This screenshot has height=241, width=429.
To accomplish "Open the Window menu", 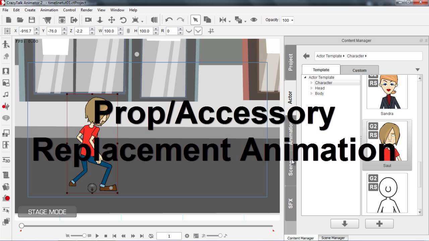I will (x=117, y=10).
